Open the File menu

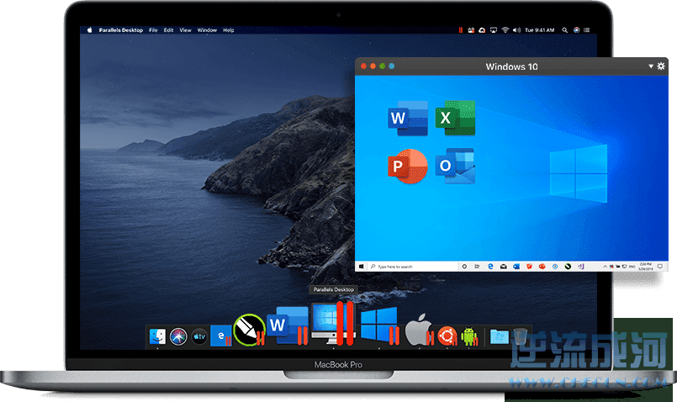coord(153,30)
